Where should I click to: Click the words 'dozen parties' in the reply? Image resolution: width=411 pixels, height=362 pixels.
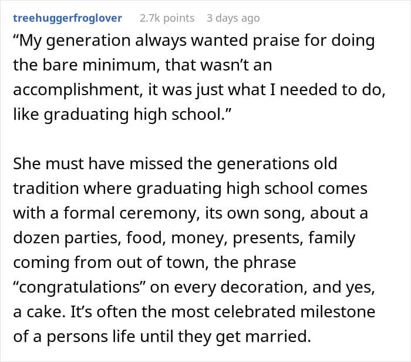pyautogui.click(x=58, y=239)
